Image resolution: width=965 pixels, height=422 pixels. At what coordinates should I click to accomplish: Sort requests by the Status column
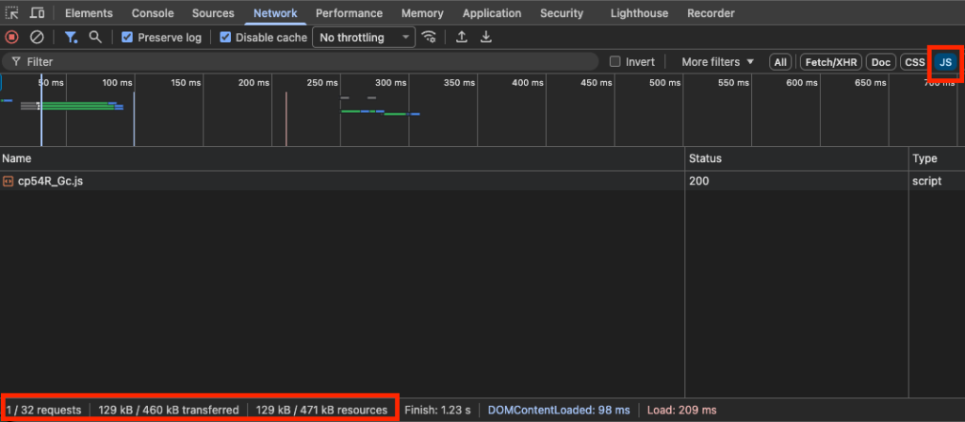(x=796, y=158)
